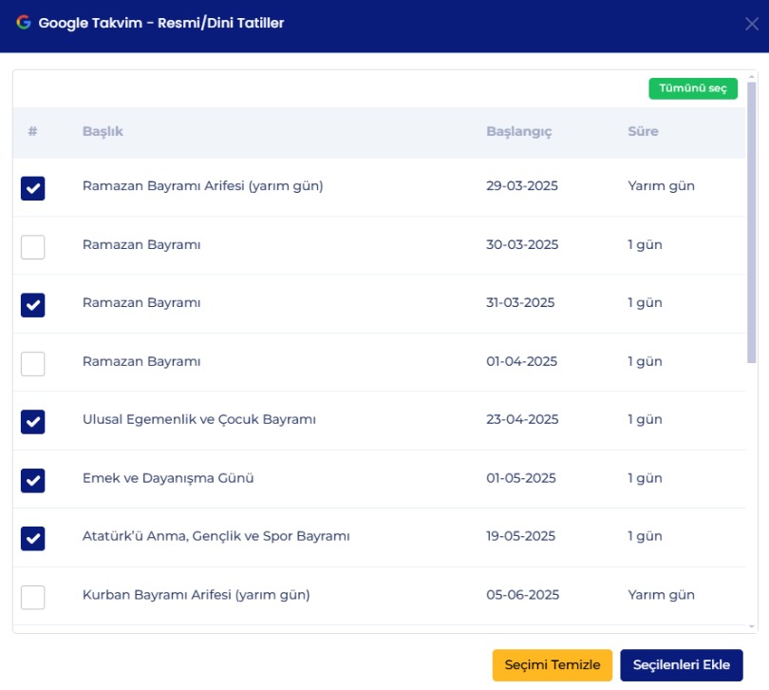Check Kurban Bayramı Arifesi (yarım gün) checkbox
The image size is (769, 690).
click(x=33, y=597)
